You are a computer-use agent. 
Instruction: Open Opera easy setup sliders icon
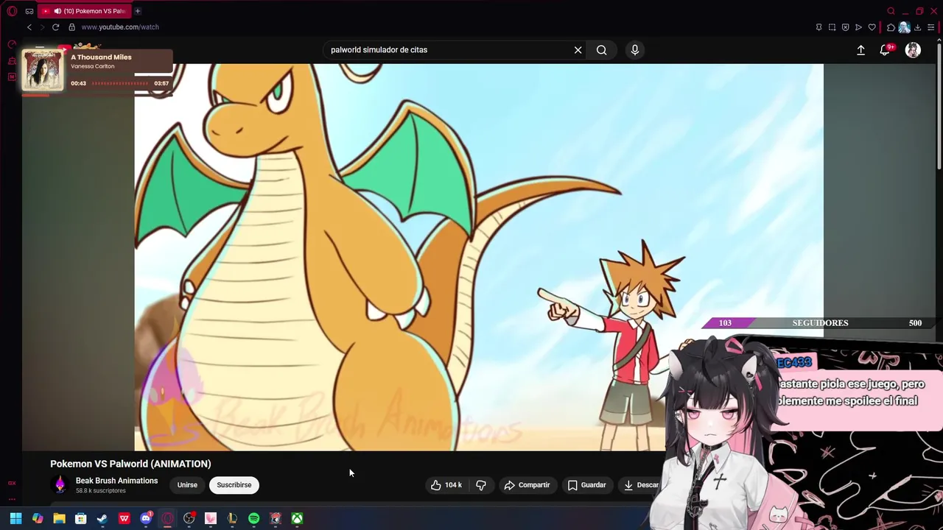tap(930, 27)
